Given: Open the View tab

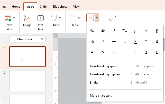Looking at the screenshot, I should 76,7.
